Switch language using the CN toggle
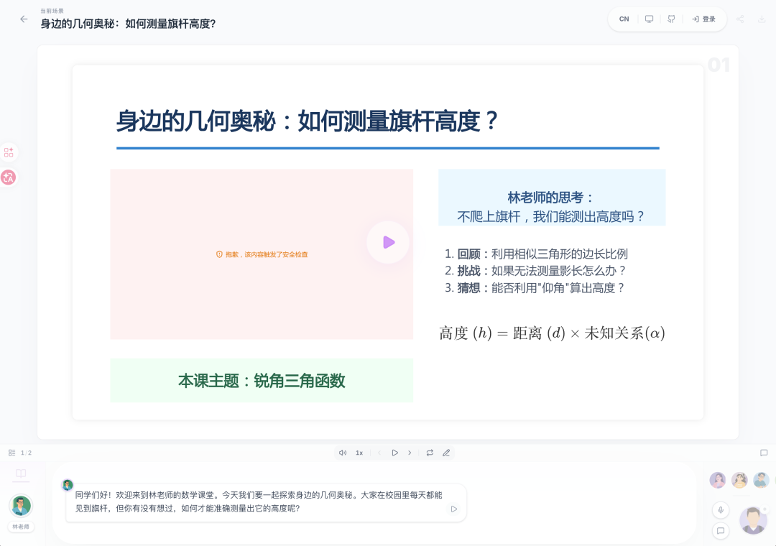The image size is (776, 546). pyautogui.click(x=623, y=19)
